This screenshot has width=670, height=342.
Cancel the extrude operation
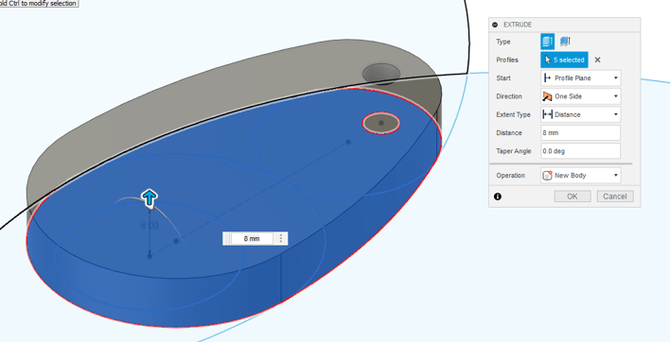coord(615,197)
